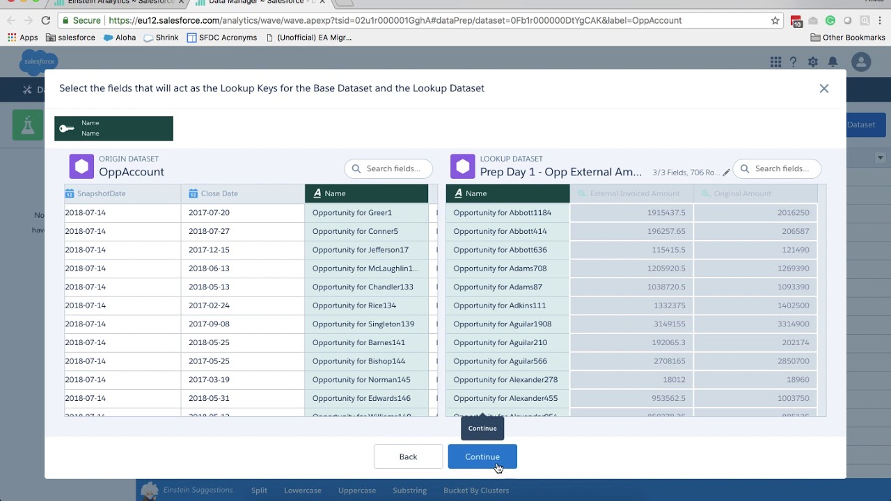This screenshot has height=501, width=891.
Task: Search fields in the lookup dataset
Action: click(x=777, y=168)
